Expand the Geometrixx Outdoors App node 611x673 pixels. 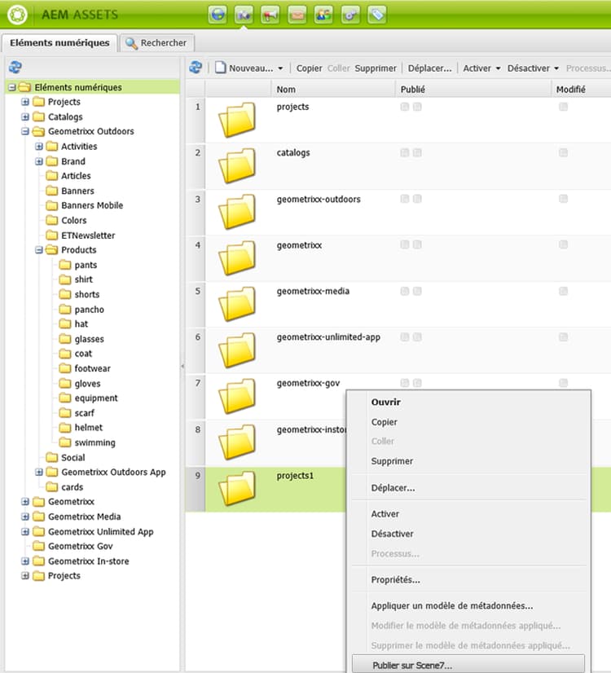pyautogui.click(x=39, y=472)
